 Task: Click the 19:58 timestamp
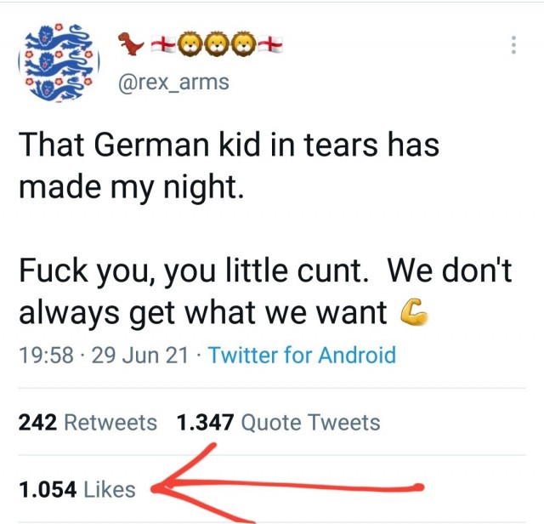click(47, 356)
